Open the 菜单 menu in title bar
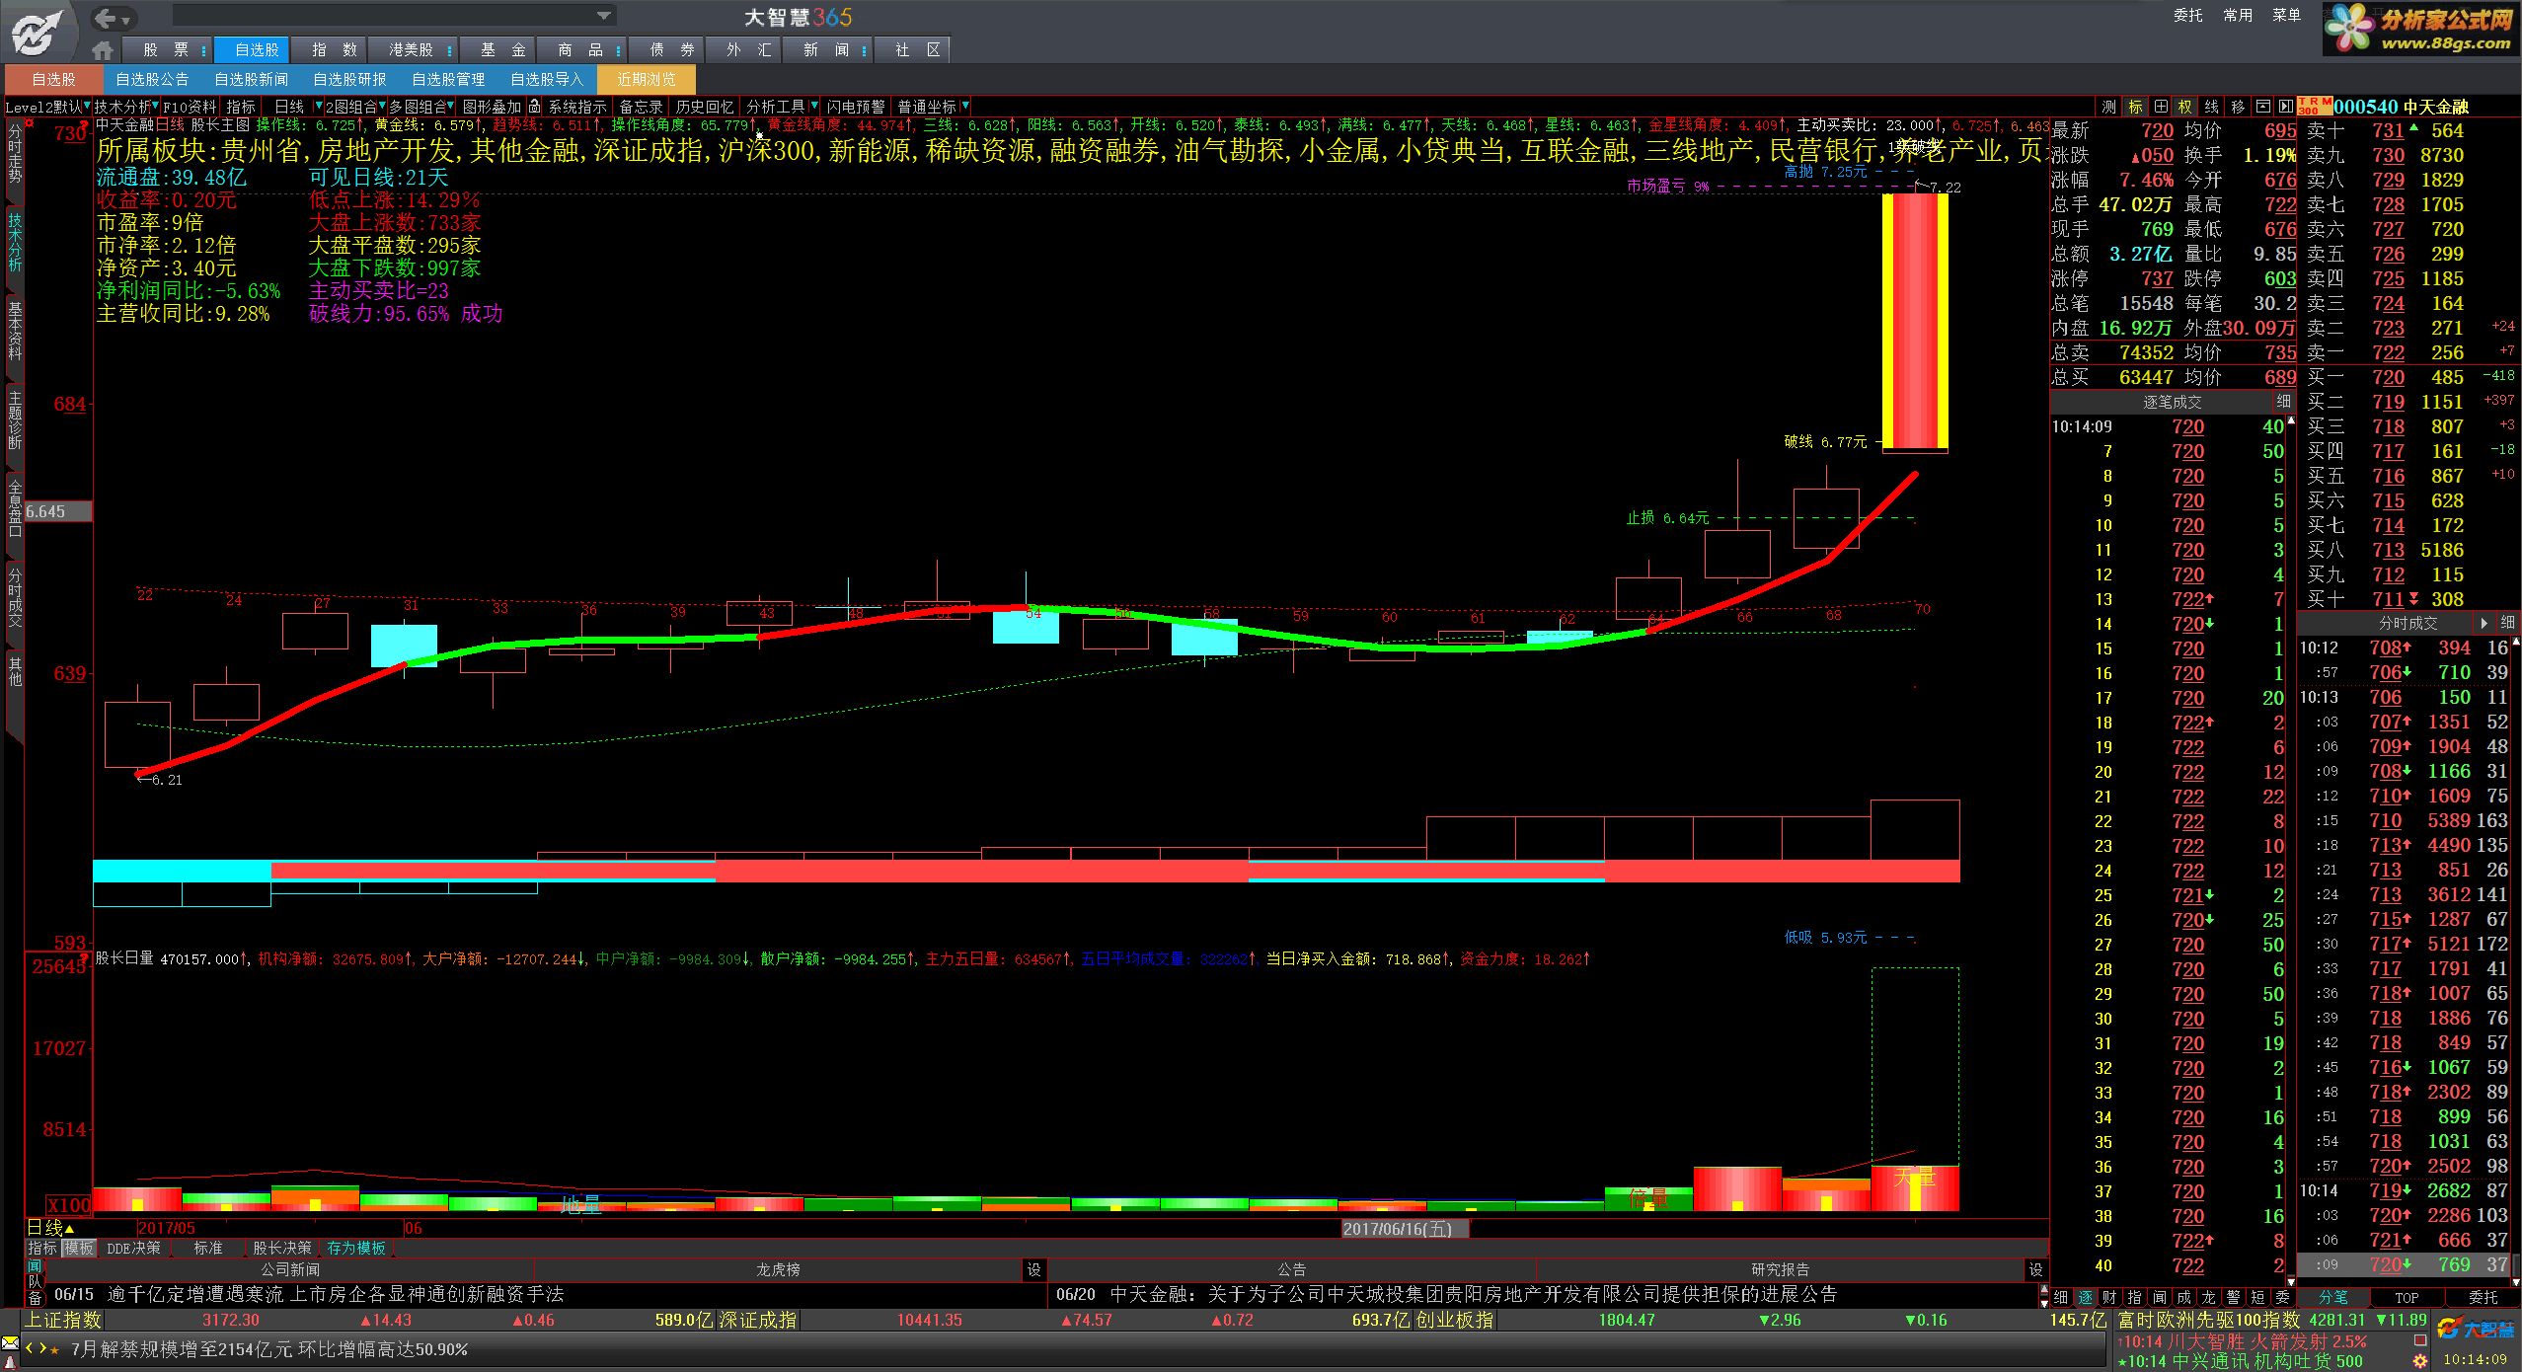 point(2287,15)
